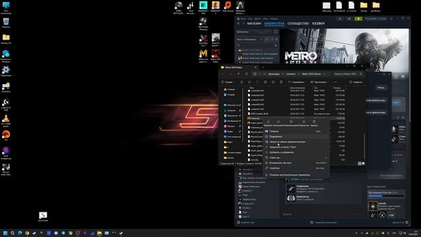421x237 pixels.
Task: Open СООБЩЕСТВО tab in Steam
Action: (298, 24)
